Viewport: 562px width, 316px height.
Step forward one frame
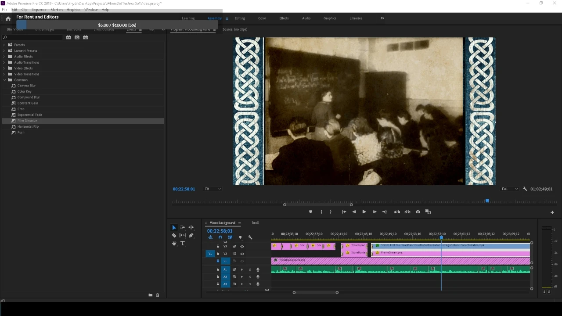coord(375,212)
